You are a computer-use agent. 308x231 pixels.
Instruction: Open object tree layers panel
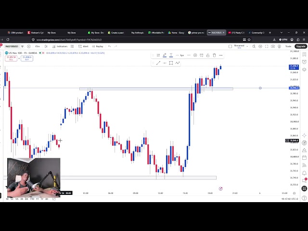304,69
